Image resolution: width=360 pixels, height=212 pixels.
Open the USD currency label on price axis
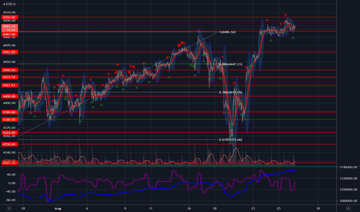(9, 4)
